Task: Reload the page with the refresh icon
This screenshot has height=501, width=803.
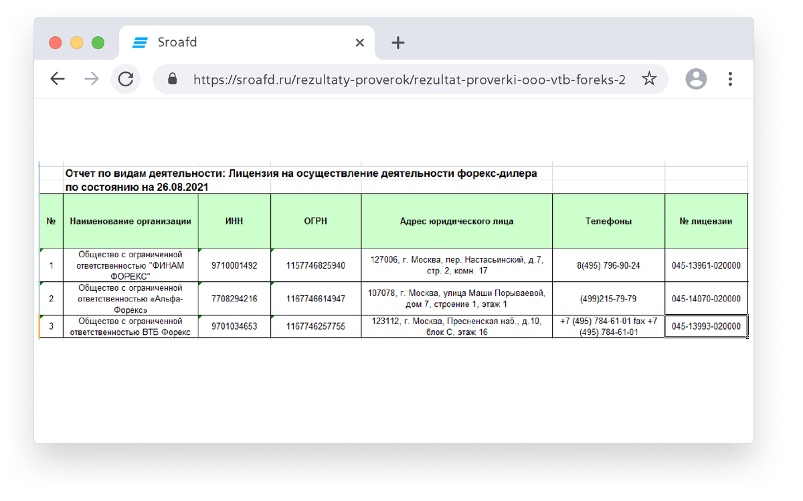Action: [126, 79]
